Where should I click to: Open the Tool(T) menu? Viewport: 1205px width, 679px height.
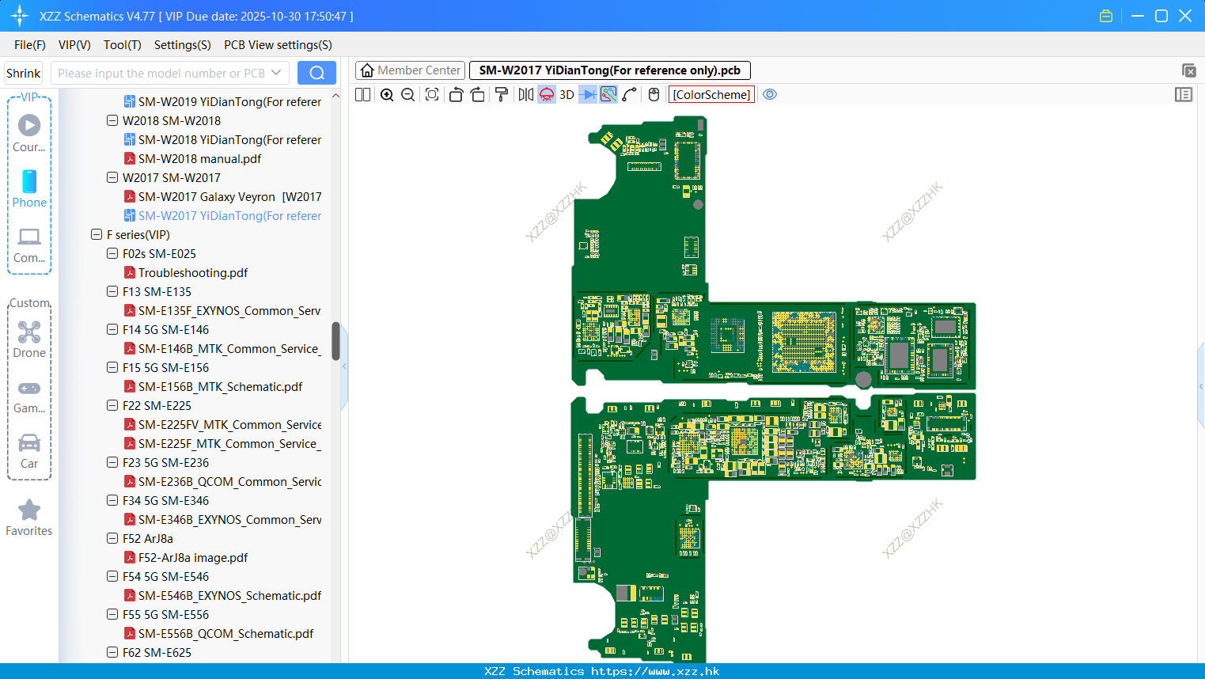123,45
